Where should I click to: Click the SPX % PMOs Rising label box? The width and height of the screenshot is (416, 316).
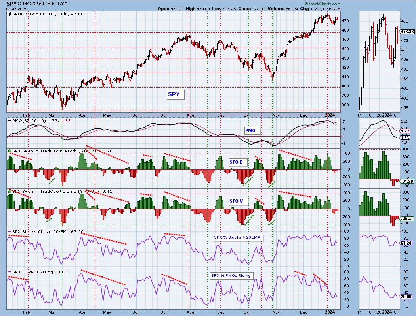click(x=232, y=276)
